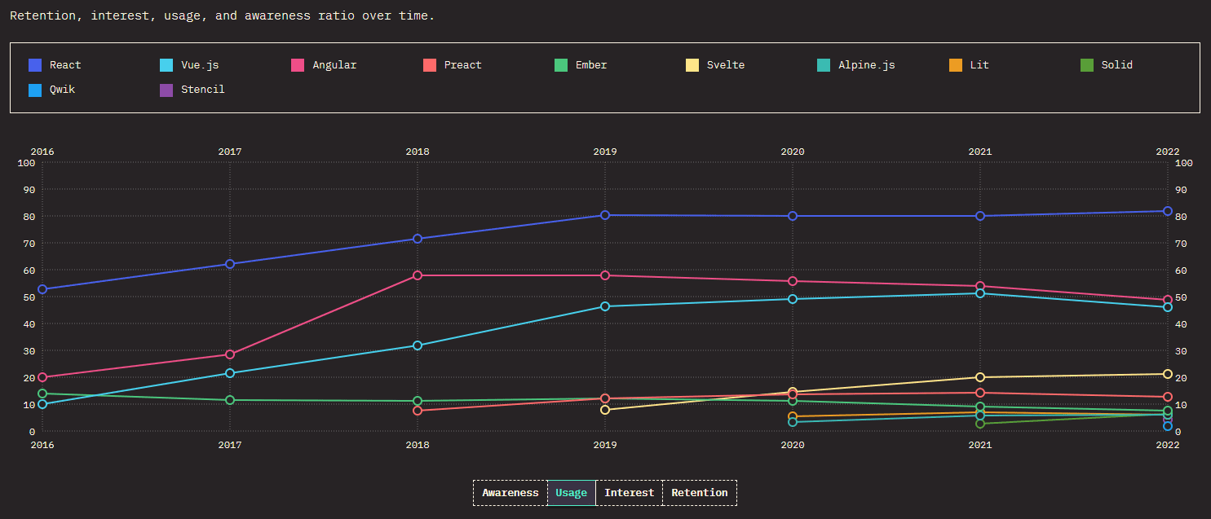Click the Interest button

(x=629, y=492)
